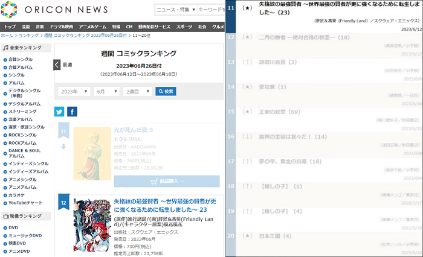Open アニメアルバム ranking in sidebar
The width and height of the screenshot is (423, 257).
pyautogui.click(x=22, y=187)
